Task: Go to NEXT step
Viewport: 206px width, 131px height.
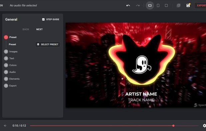Action: coord(39,29)
